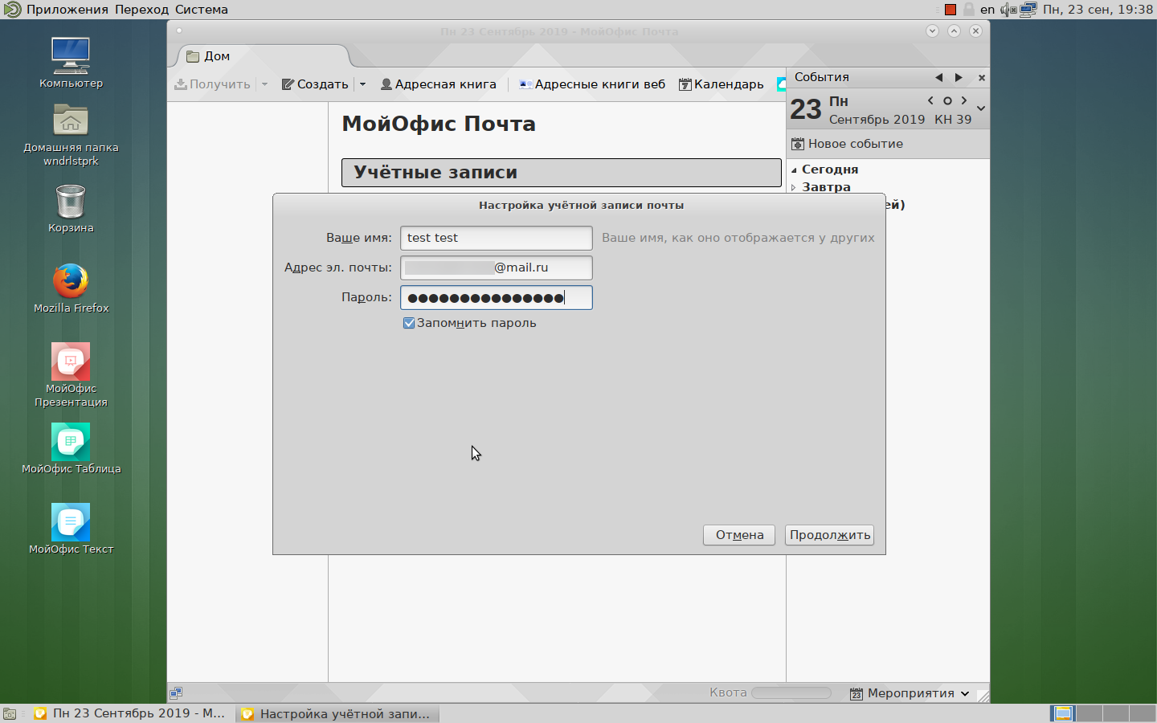Close the События panel
The height and width of the screenshot is (723, 1157).
pyautogui.click(x=981, y=77)
